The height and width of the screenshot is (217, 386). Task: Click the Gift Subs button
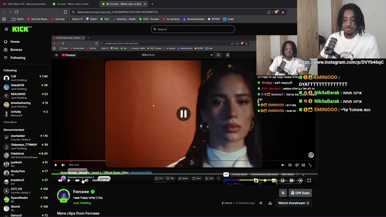tap(300, 193)
